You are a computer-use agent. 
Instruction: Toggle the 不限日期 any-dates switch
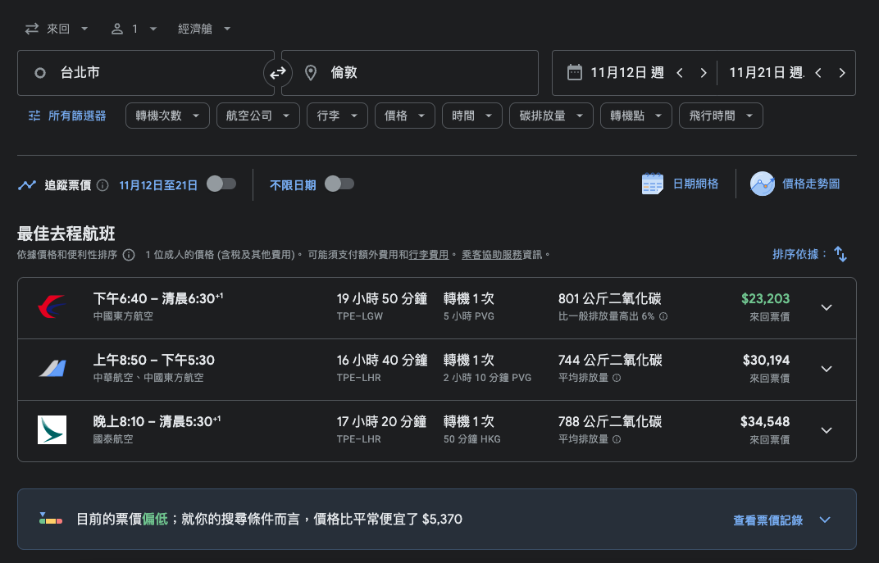(x=337, y=185)
